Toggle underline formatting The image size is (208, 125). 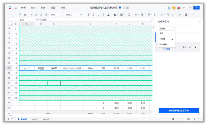(99, 15)
